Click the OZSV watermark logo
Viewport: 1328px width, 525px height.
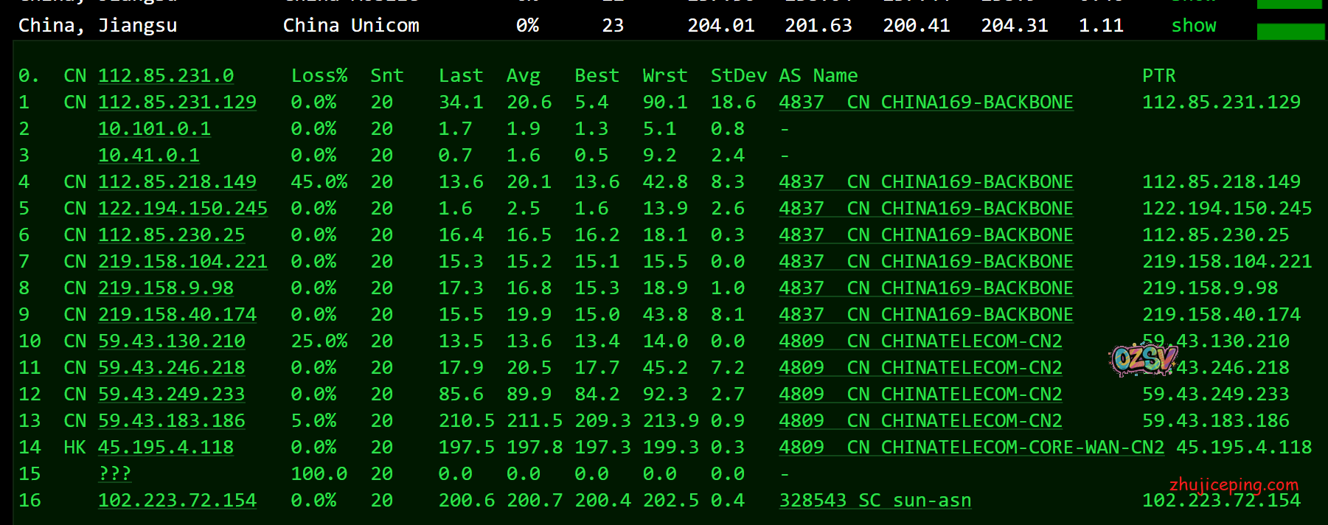point(1142,359)
